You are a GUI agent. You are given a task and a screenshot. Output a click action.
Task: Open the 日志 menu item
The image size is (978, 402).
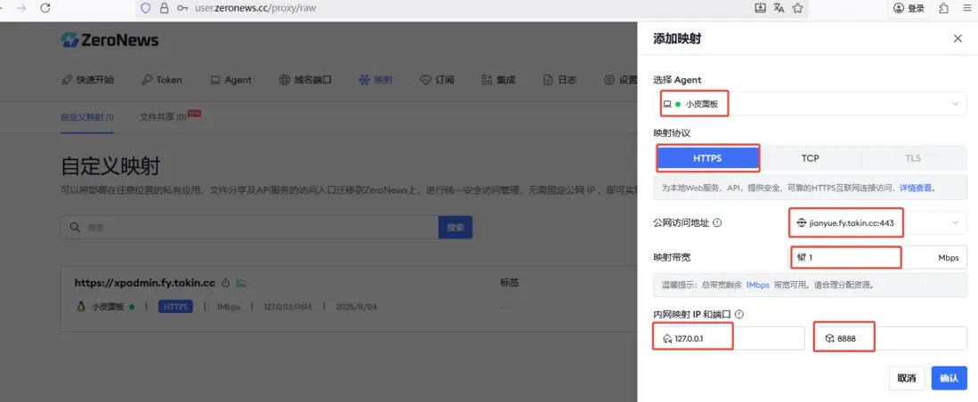tap(559, 80)
